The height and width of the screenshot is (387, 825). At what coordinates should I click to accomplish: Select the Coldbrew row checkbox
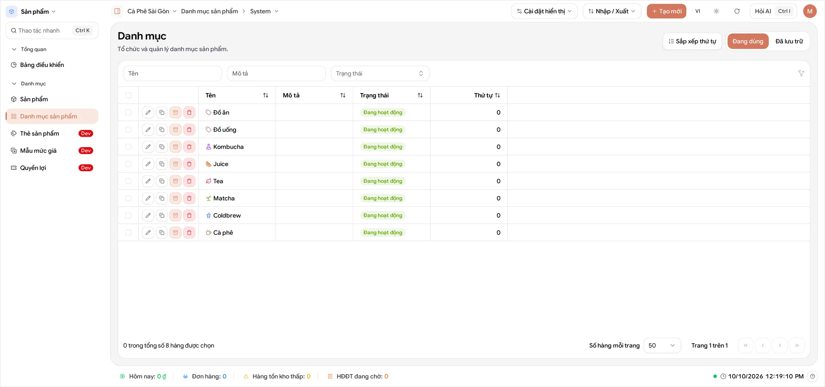coord(128,215)
